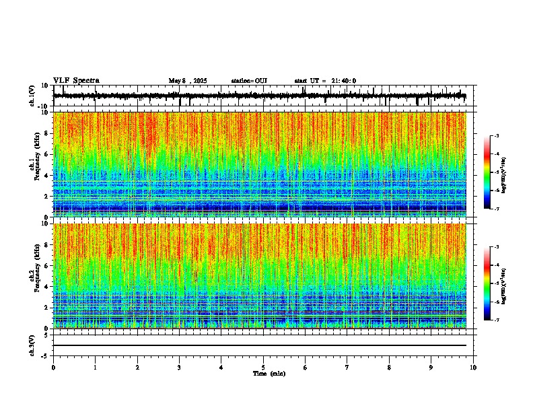The image size is (533, 412).
Task: Click the "-3" label on ch.1 color scale
Action: click(496, 135)
